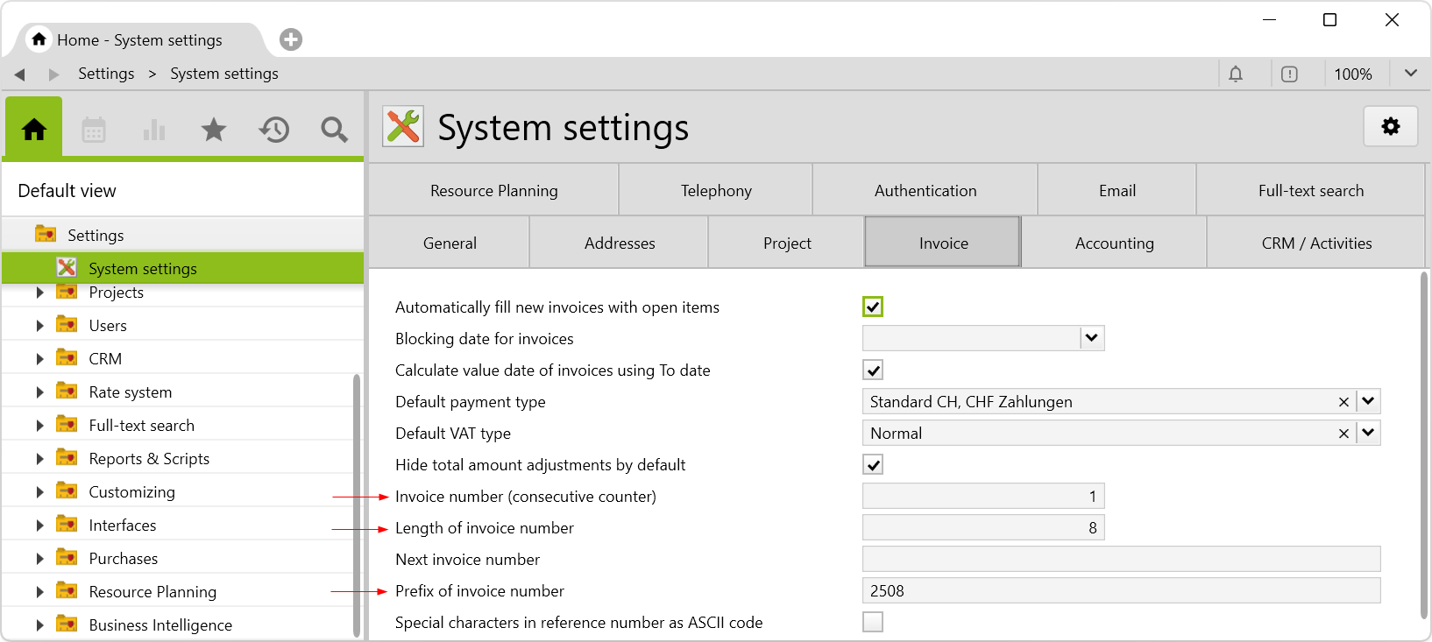Open the Default VAT type dropdown arrow
This screenshot has height=642, width=1432.
(1368, 434)
